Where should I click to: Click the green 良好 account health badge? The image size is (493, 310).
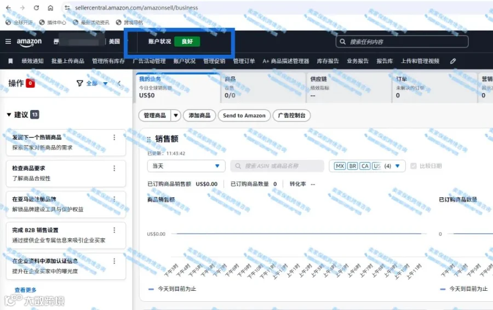pos(187,42)
